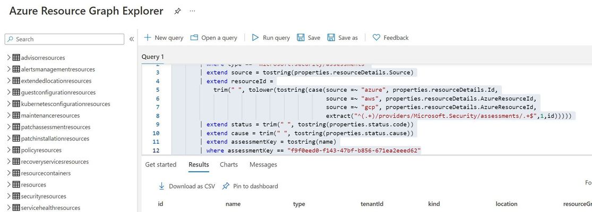Click the resourcecontainers table icon
The height and width of the screenshot is (212, 592).
tap(16, 173)
